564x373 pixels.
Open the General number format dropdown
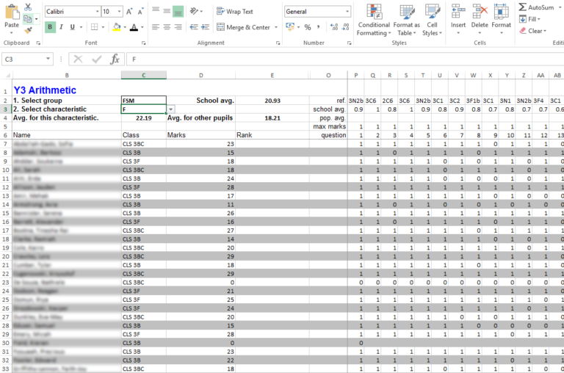tap(347, 12)
